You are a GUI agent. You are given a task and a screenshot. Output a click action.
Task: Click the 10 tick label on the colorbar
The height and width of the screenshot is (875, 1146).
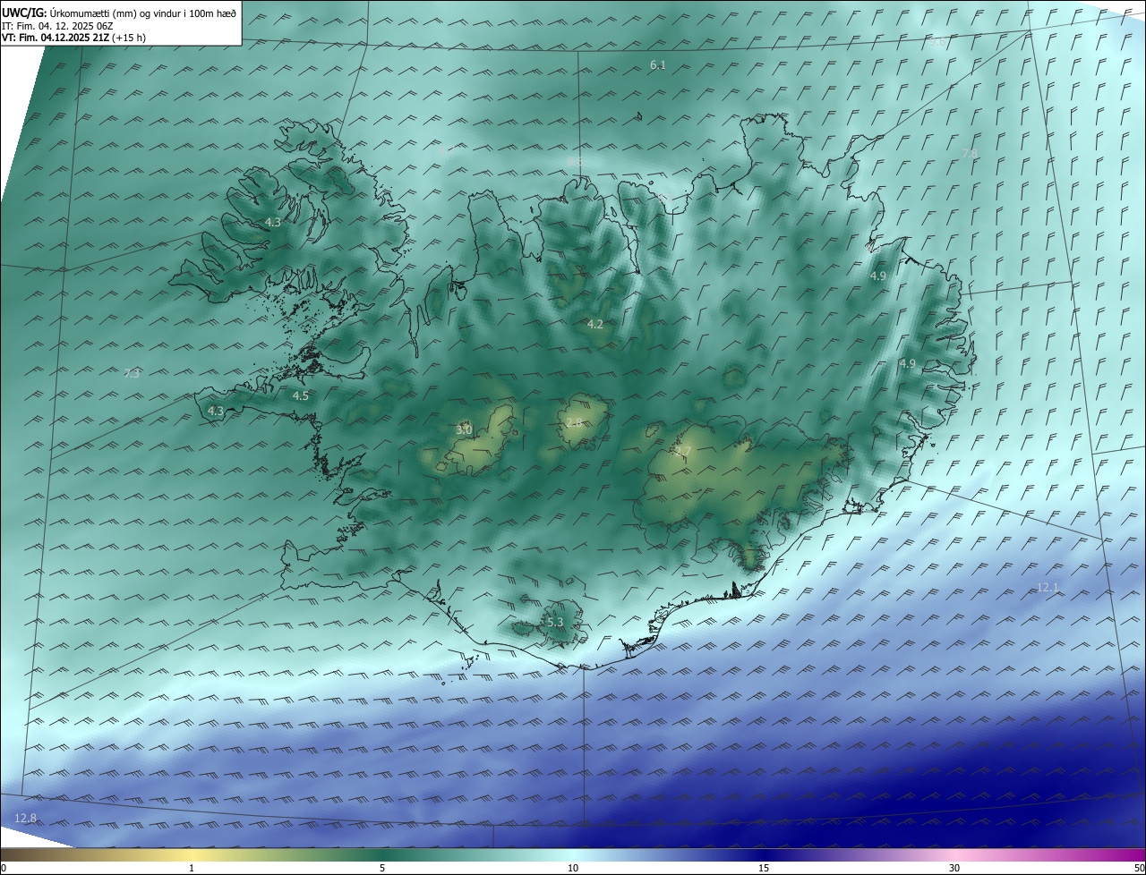[573, 868]
